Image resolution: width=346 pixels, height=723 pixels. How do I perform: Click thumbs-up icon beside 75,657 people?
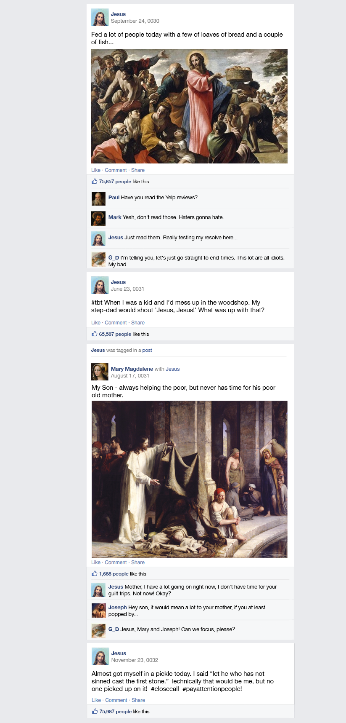tap(95, 181)
